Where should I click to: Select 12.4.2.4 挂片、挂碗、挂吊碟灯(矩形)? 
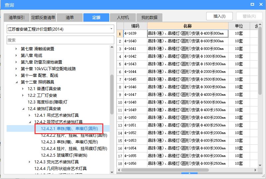[x=74, y=149]
